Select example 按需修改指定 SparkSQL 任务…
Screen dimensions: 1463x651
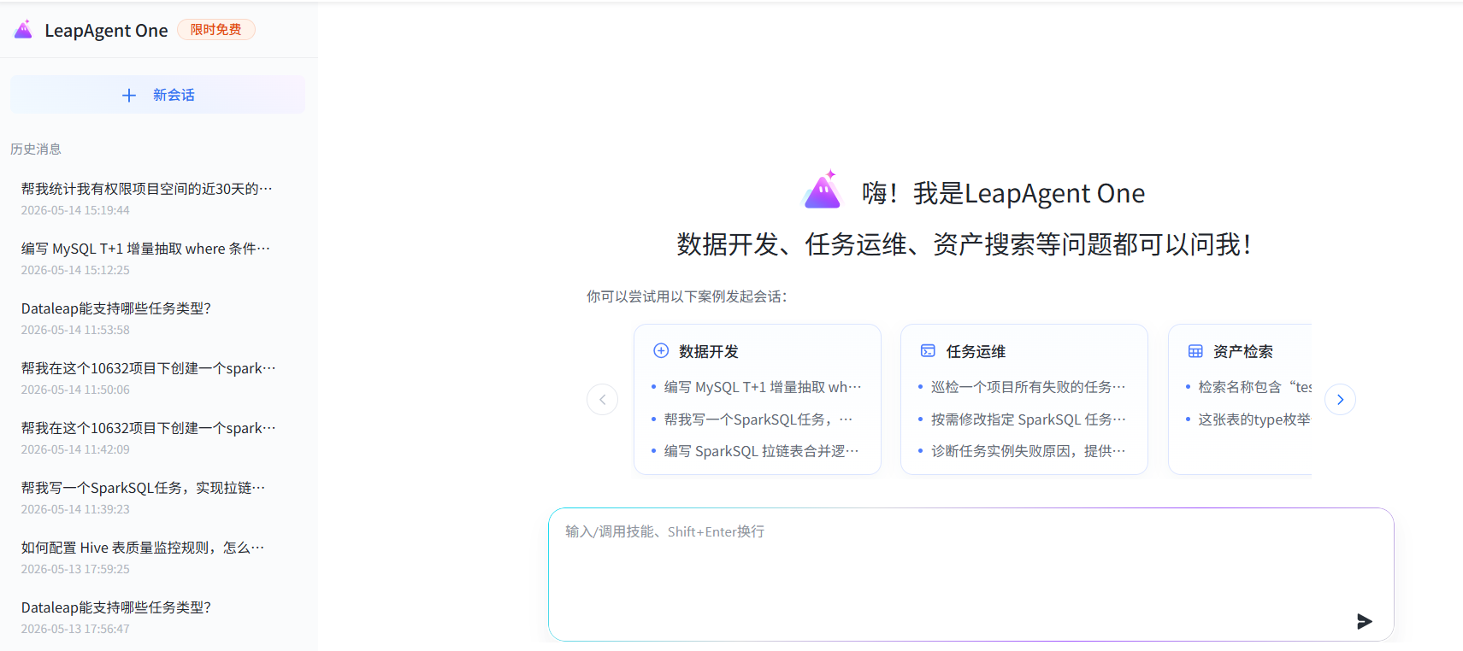pos(1028,419)
